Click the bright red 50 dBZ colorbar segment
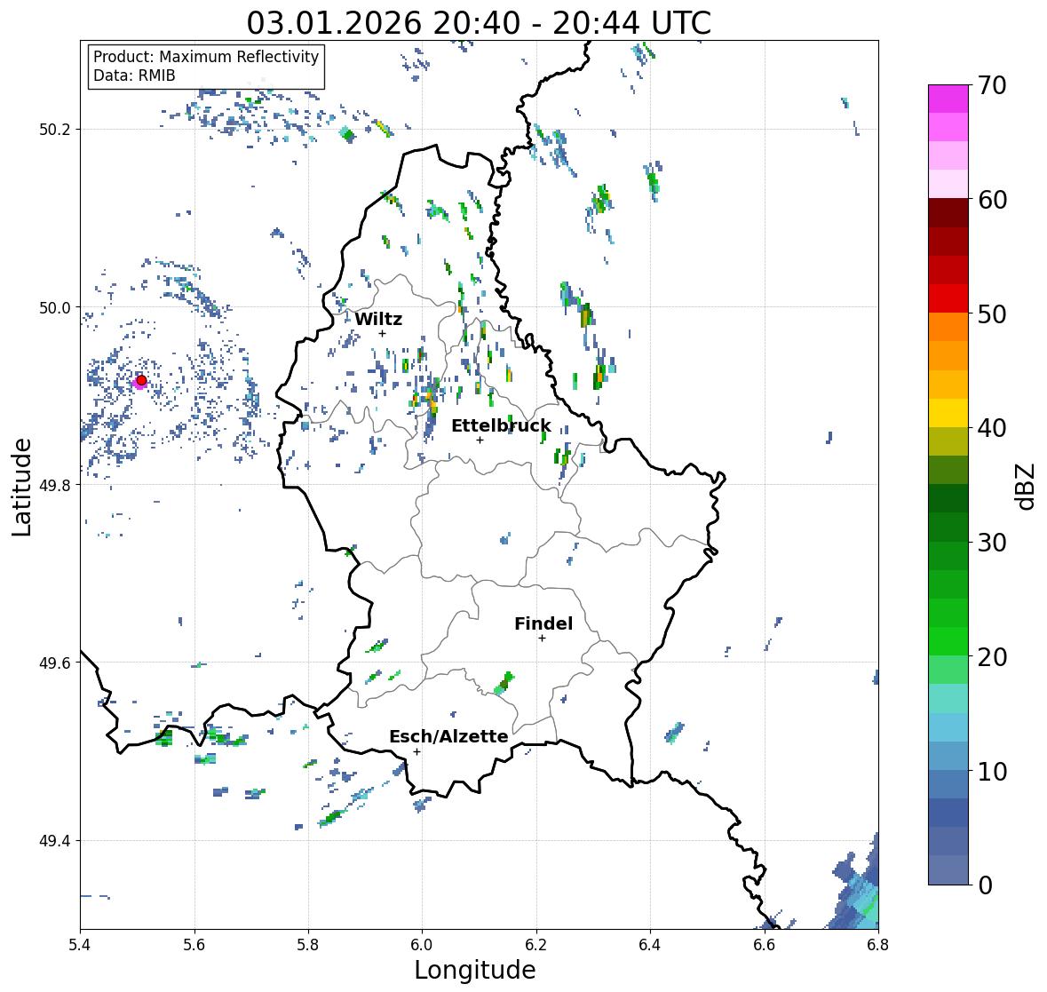1047x992 pixels. (948, 298)
